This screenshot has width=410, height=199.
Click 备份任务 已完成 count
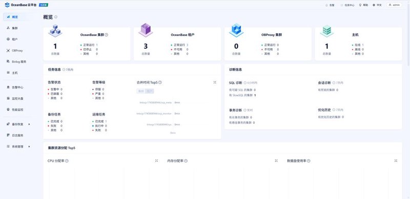pos(61,121)
